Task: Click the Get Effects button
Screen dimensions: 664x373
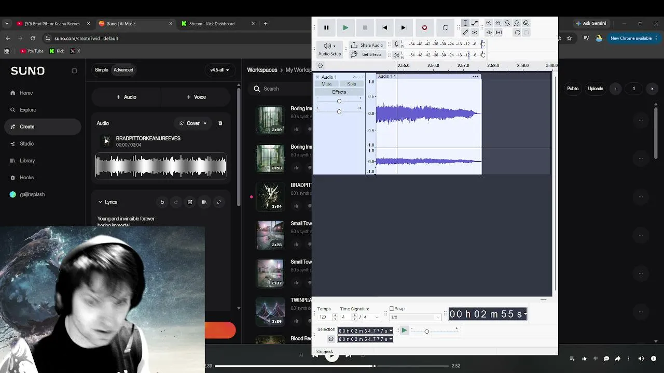Action: (367, 54)
